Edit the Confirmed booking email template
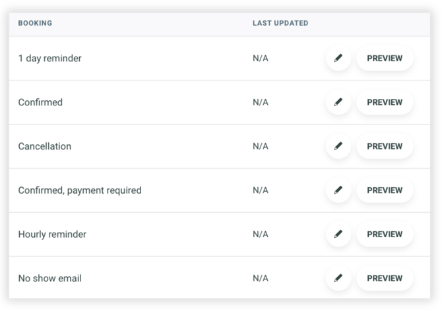Viewport: 442px width, 311px height. pos(338,102)
